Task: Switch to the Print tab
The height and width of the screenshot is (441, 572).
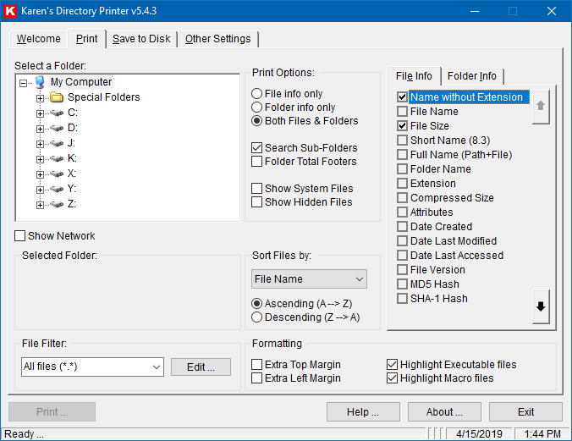Action: (87, 39)
